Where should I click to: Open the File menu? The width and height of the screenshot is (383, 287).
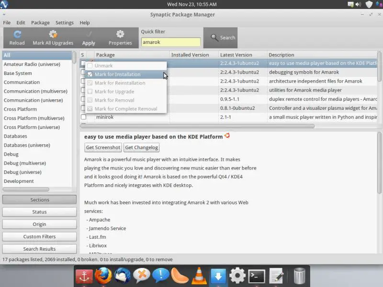pyautogui.click(x=7, y=22)
